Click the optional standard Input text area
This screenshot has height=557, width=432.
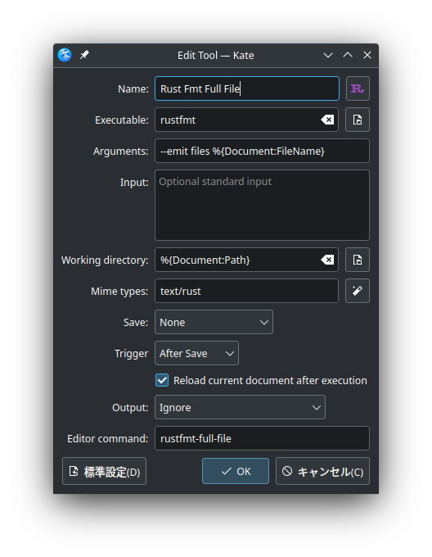(262, 206)
